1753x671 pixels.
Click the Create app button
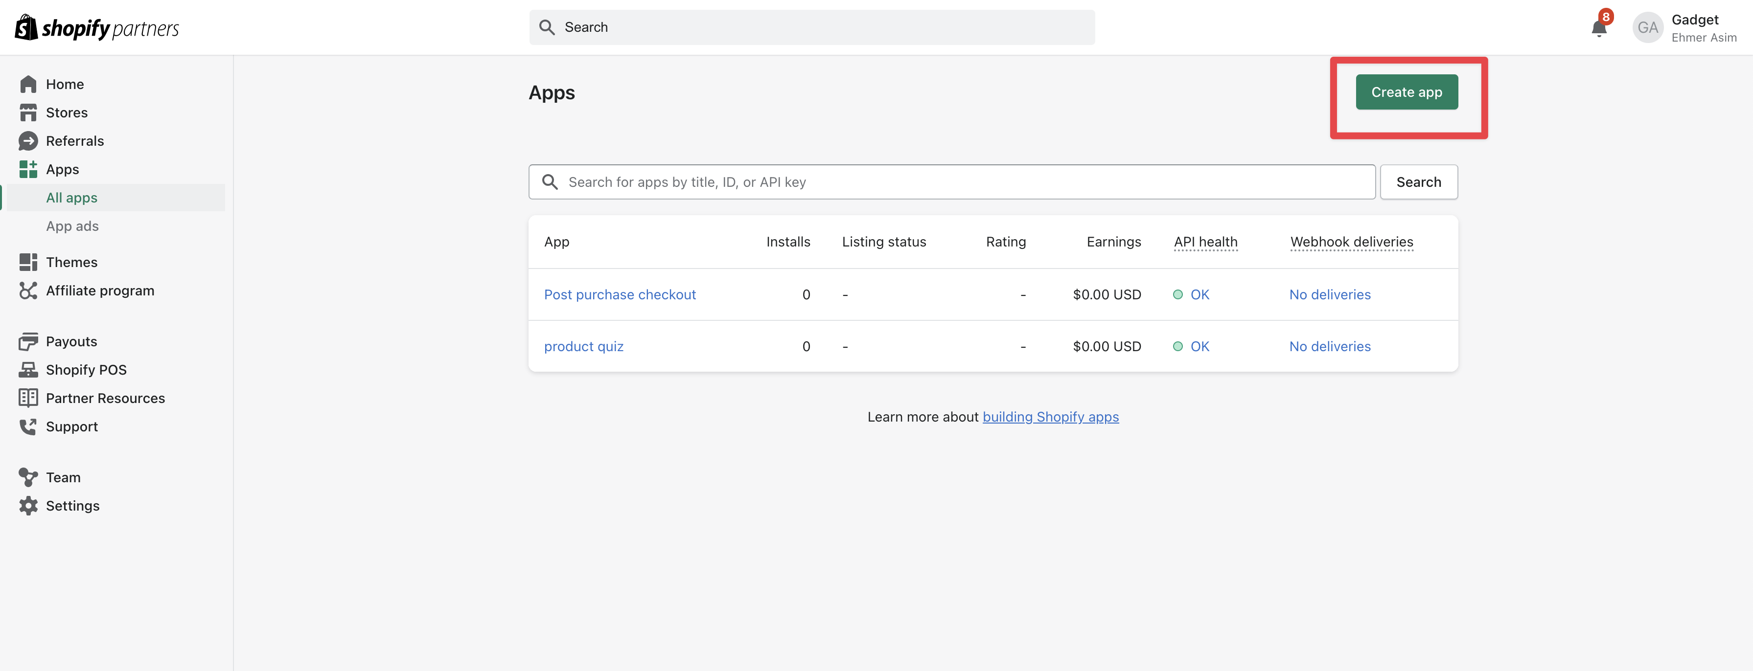point(1407,91)
